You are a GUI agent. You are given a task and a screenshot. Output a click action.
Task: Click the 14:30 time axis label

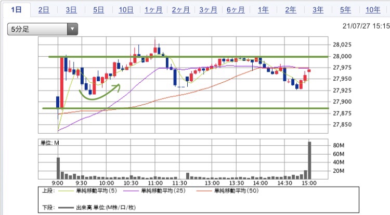point(285,183)
